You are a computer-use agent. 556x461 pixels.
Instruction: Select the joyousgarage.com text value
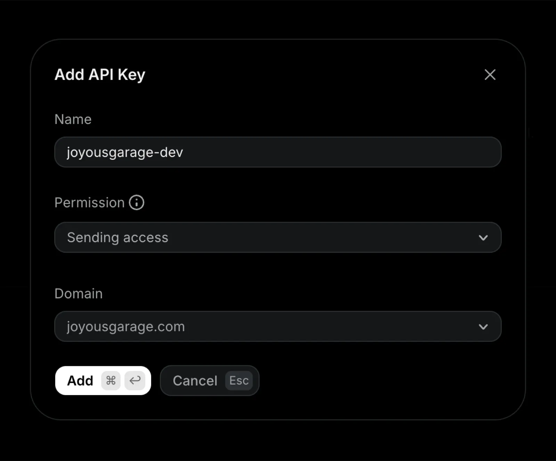pyautogui.click(x=125, y=327)
